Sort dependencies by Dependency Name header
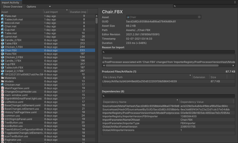This screenshot has height=143, width=238. tap(140, 102)
